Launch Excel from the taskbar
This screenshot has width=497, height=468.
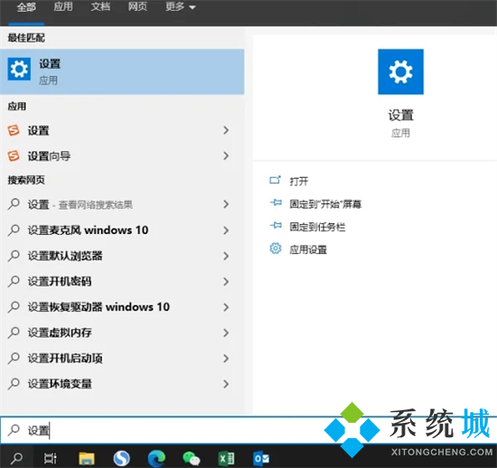pyautogui.click(x=226, y=458)
